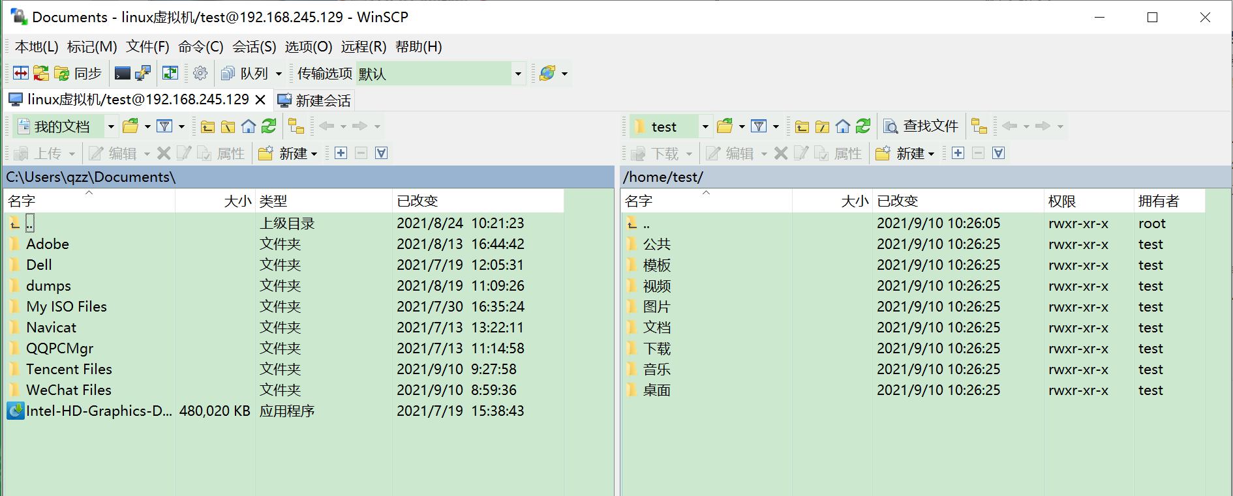This screenshot has width=1233, height=496.
Task: Sort local files by 名字 column header
Action: point(90,201)
